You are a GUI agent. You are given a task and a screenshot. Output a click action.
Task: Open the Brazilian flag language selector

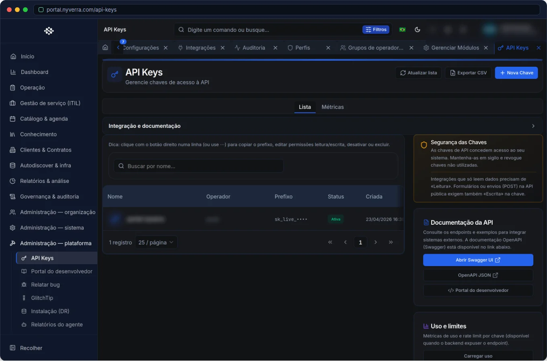pyautogui.click(x=402, y=29)
